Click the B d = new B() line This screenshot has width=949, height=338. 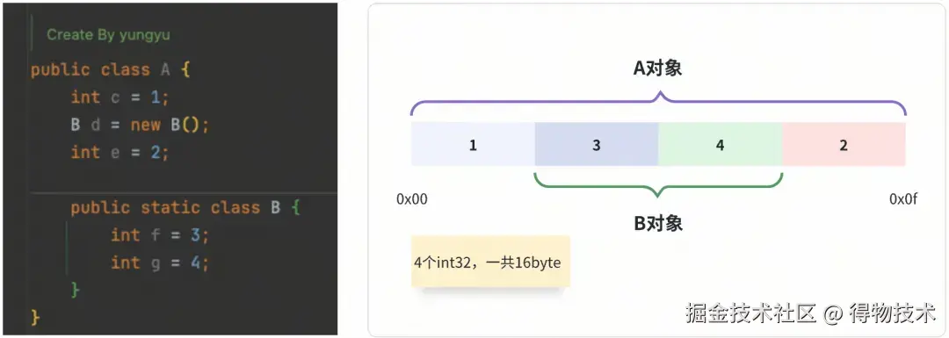tap(140, 125)
